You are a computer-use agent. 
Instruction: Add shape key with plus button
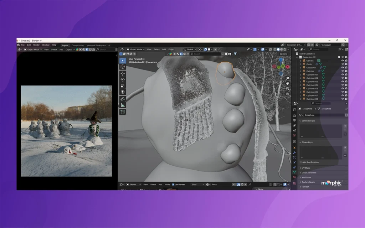(x=345, y=147)
